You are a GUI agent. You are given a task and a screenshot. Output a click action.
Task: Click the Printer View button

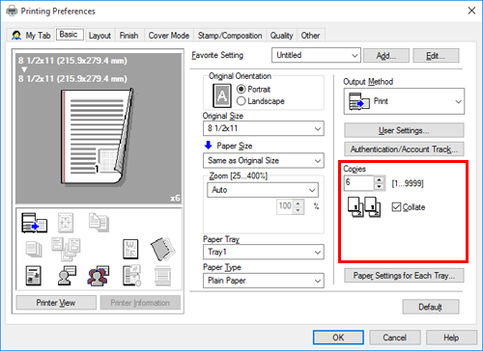click(x=56, y=303)
